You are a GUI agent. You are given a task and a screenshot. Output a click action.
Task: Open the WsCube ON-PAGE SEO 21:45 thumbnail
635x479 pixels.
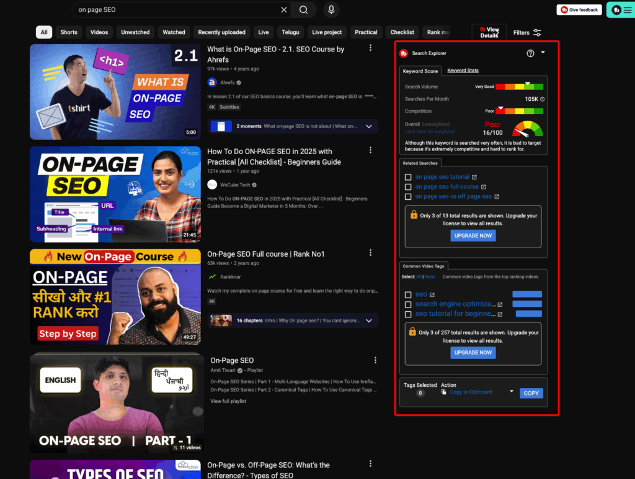[x=115, y=194]
